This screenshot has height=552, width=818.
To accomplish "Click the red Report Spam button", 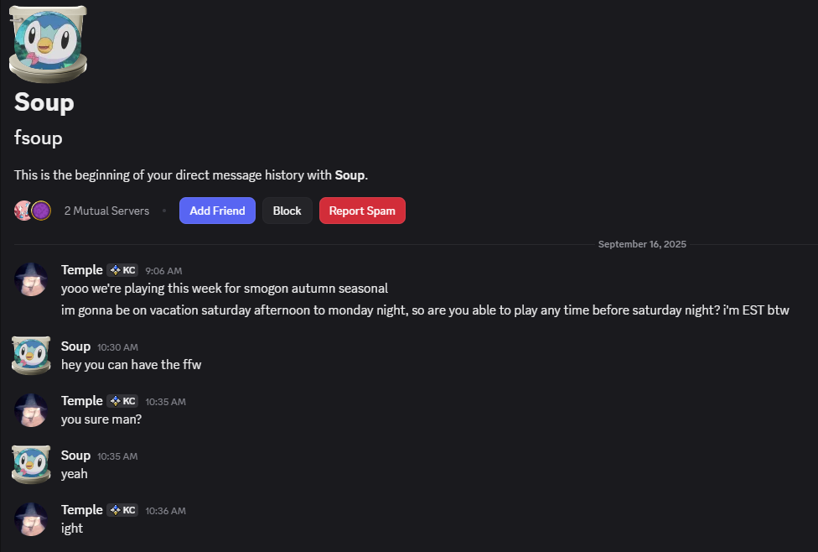I will pos(362,211).
